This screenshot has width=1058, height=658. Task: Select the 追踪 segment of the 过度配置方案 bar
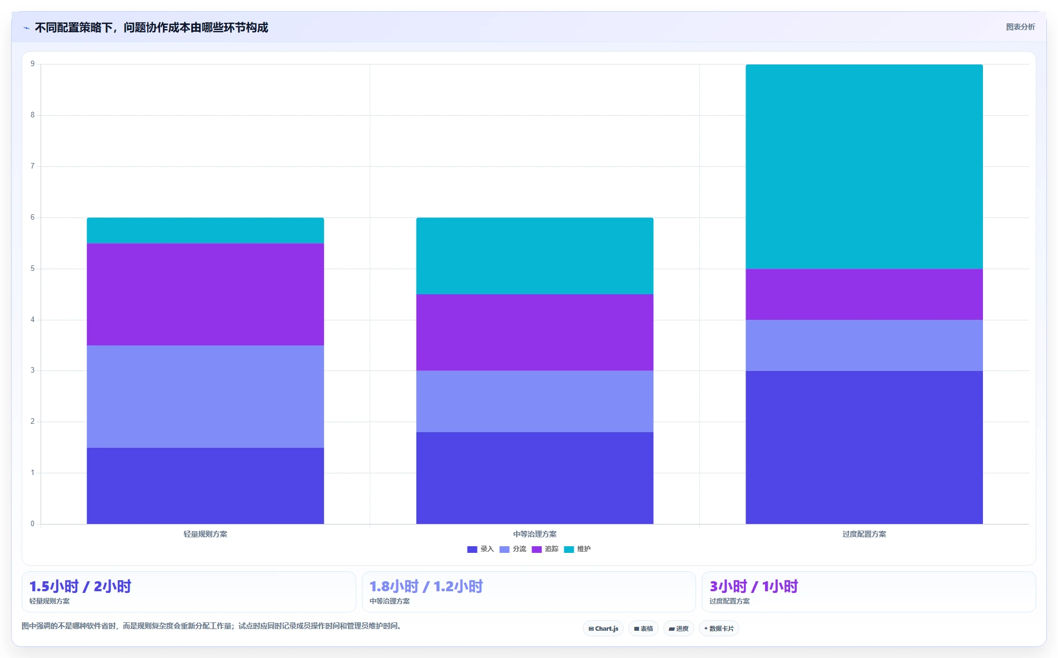pyautogui.click(x=864, y=294)
